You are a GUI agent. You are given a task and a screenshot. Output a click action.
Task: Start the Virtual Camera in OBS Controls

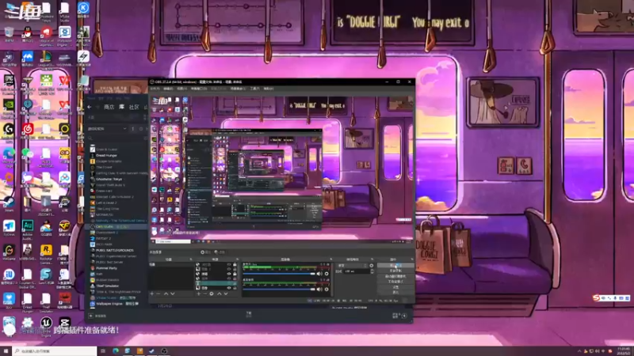(x=395, y=276)
